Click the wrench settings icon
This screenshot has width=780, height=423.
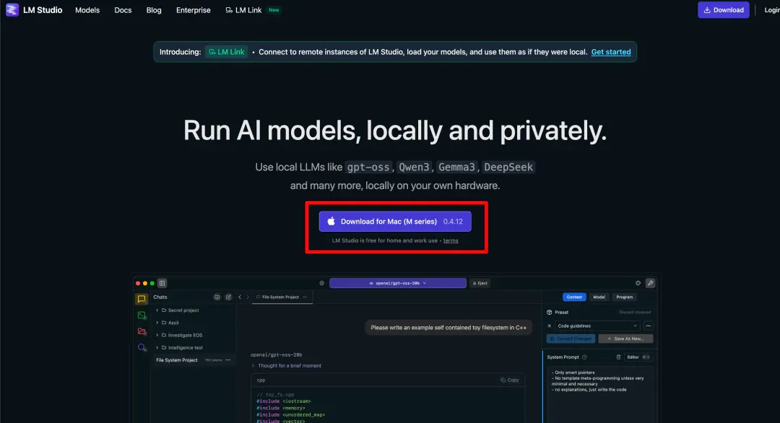(x=650, y=284)
